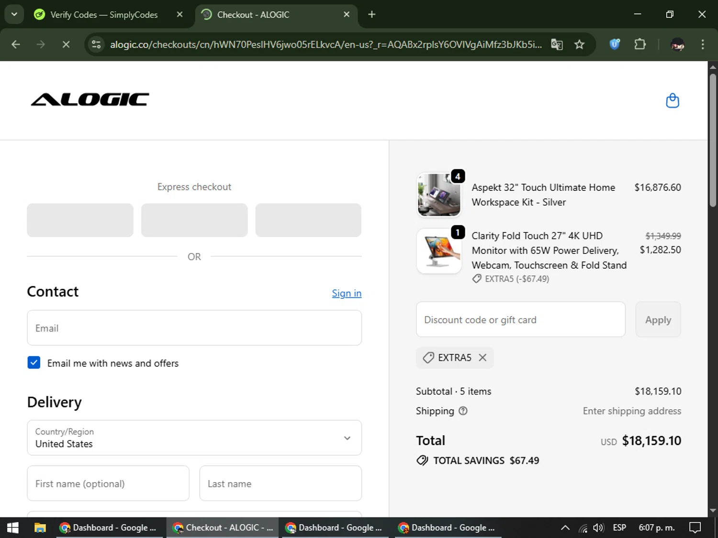Close the Verify Codes — SimplyCodes tab
The image size is (718, 538).
[x=179, y=14]
